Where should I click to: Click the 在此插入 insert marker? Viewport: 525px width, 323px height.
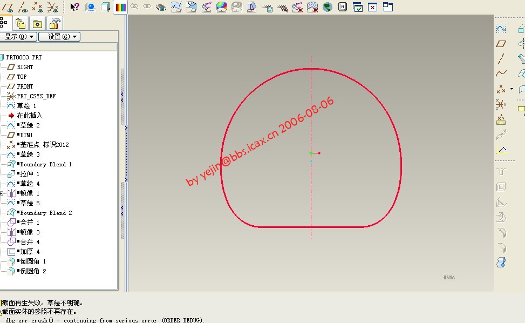click(x=29, y=116)
